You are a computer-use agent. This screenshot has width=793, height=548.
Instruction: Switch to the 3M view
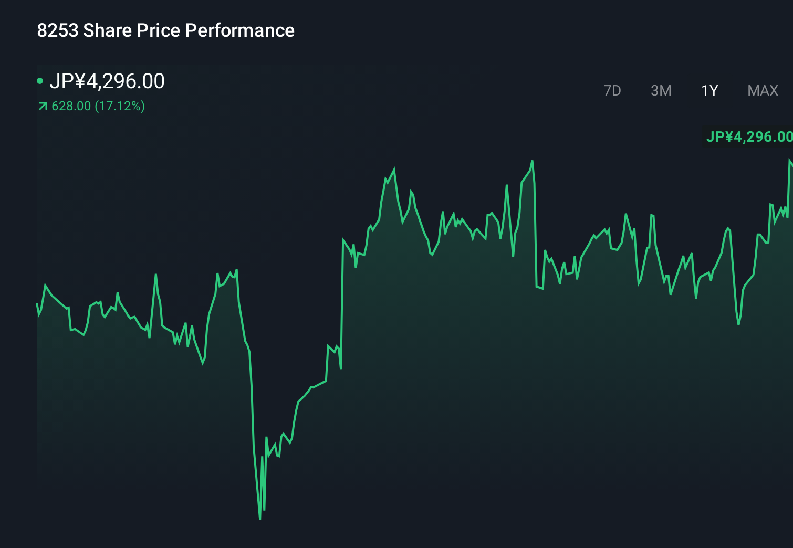661,90
